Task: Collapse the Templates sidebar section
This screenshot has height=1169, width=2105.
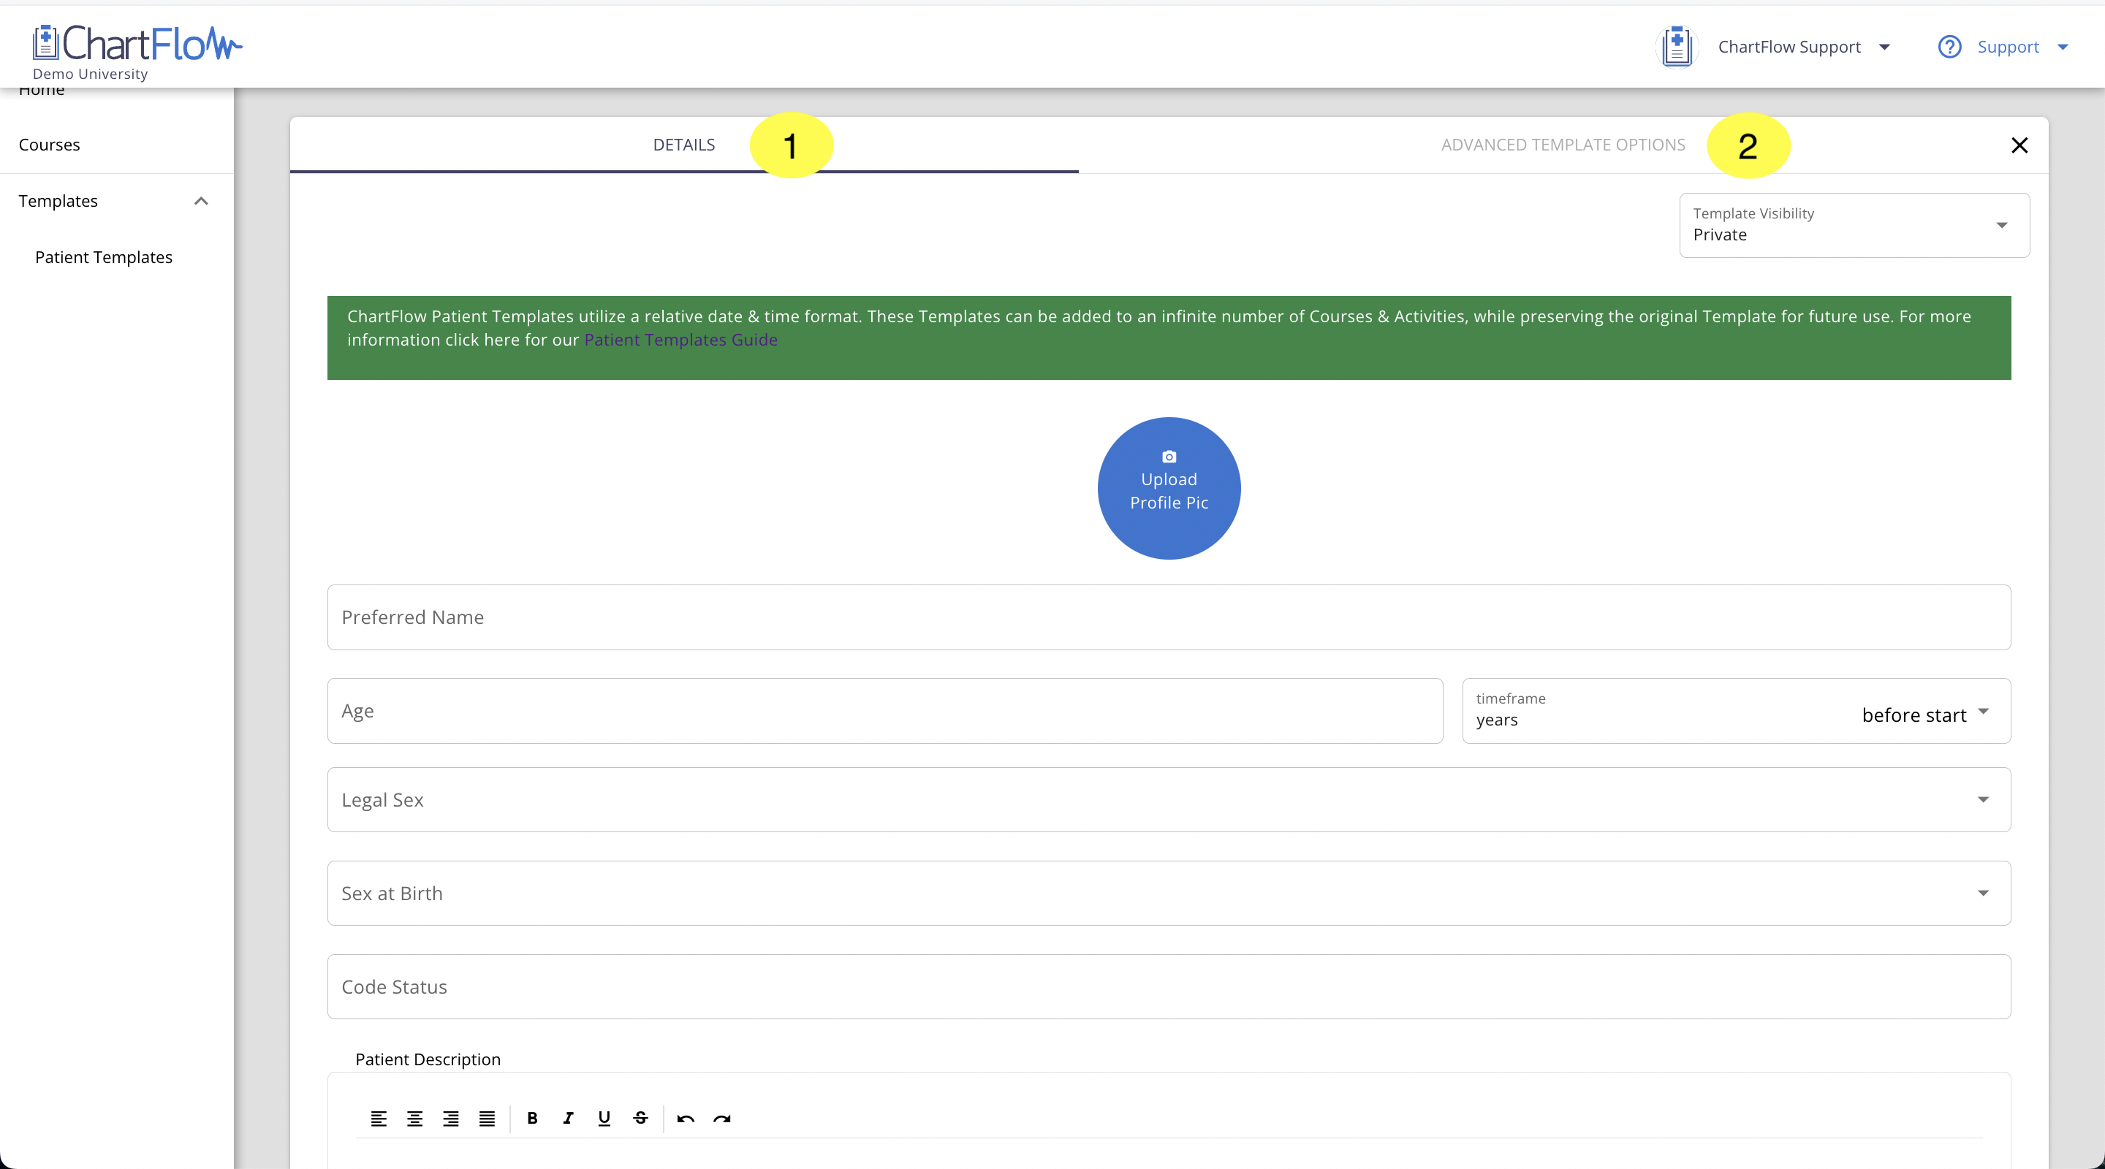Action: (x=201, y=201)
